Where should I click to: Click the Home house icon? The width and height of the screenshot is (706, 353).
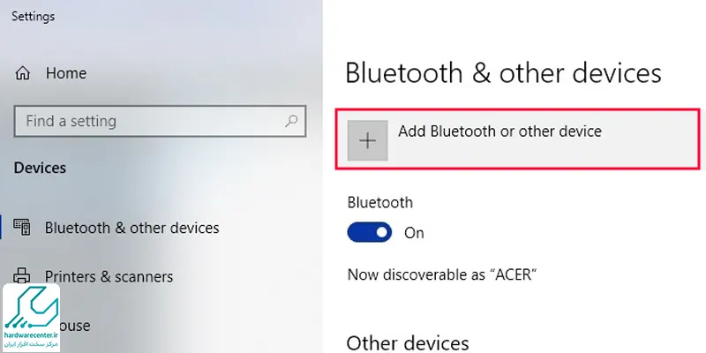tap(23, 73)
